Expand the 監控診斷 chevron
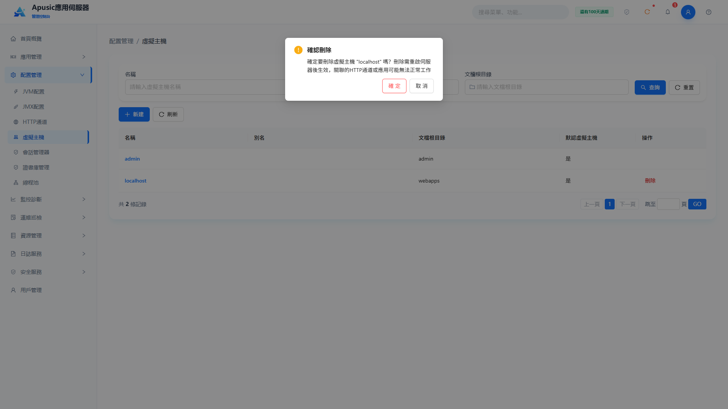Image resolution: width=728 pixels, height=409 pixels. click(x=84, y=199)
